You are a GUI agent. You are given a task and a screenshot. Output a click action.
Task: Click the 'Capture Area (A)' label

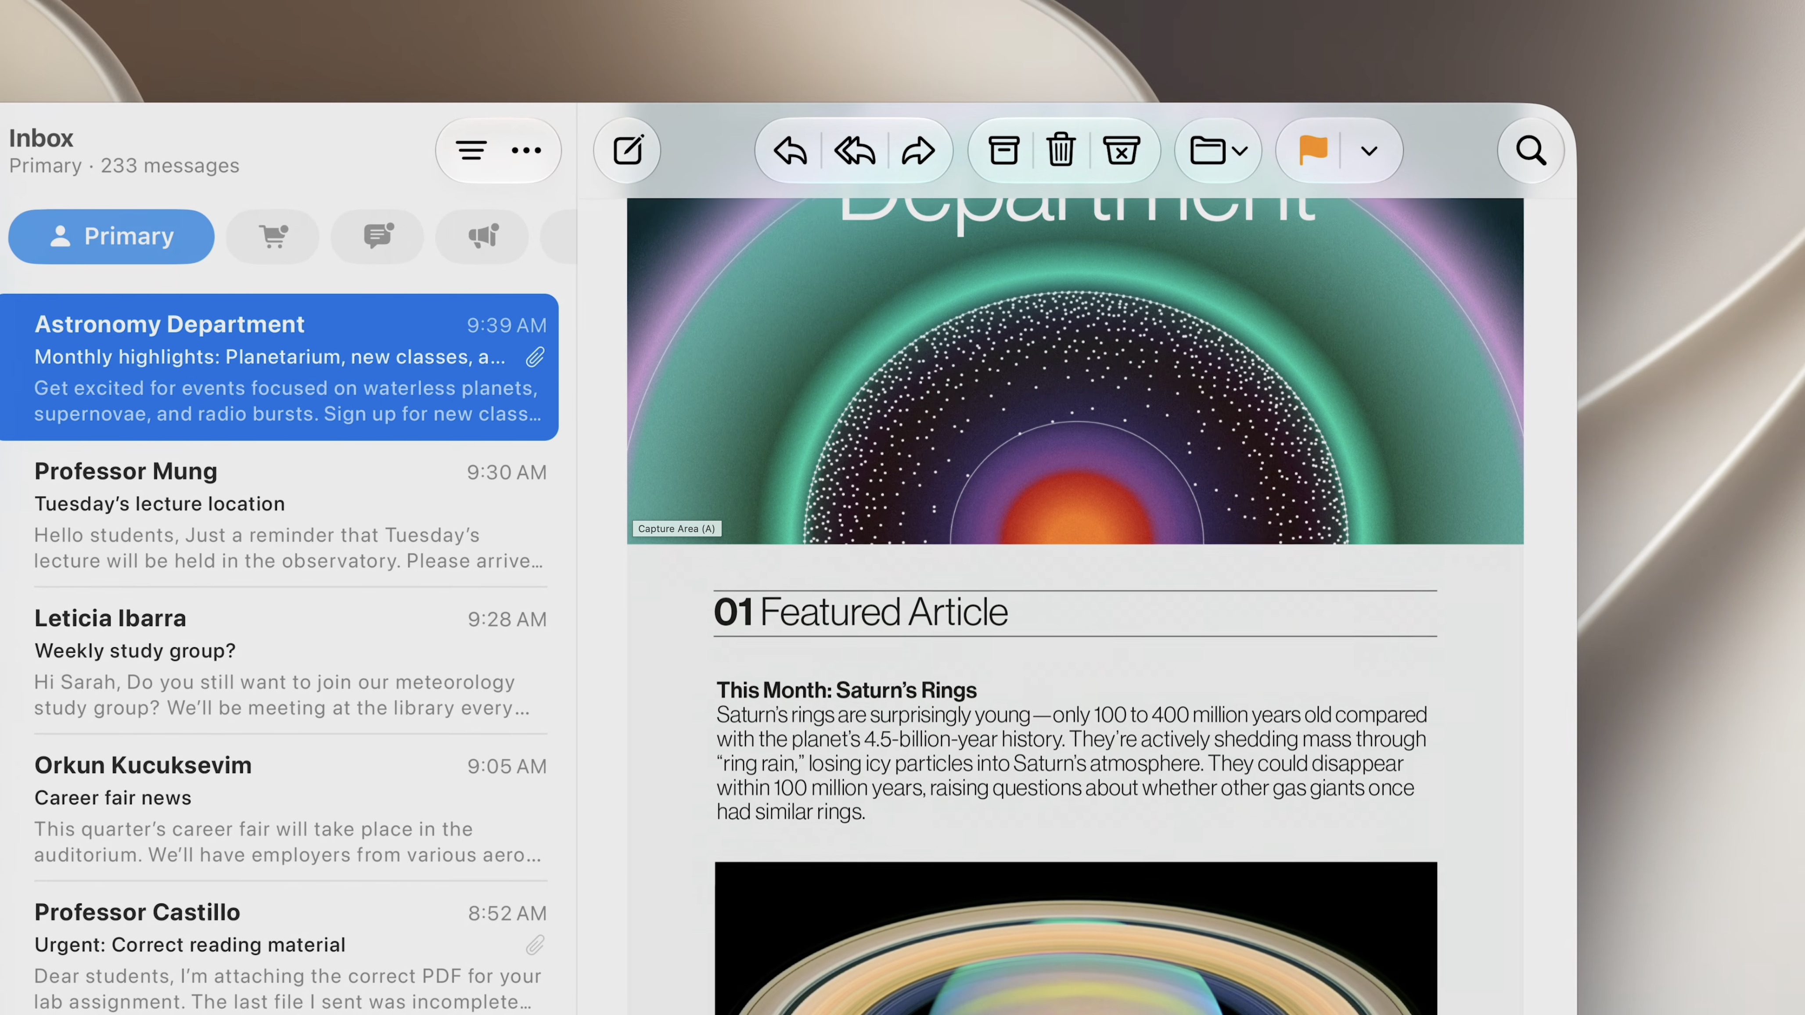676,529
